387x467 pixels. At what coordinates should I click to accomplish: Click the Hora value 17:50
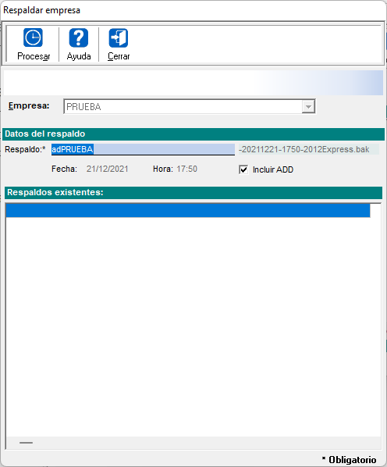click(x=186, y=169)
